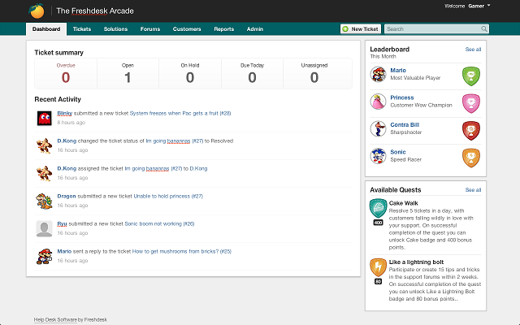520x325 pixels.
Task: Open the Like a lightning bolt quest title
Action: click(416, 262)
